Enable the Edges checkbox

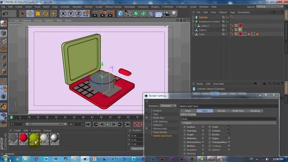(x=229, y=138)
